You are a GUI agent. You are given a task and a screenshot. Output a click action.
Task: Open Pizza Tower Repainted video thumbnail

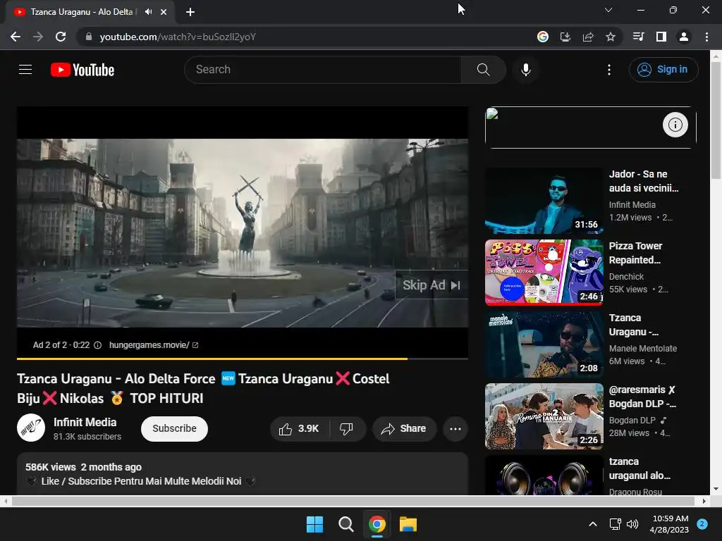coord(544,273)
